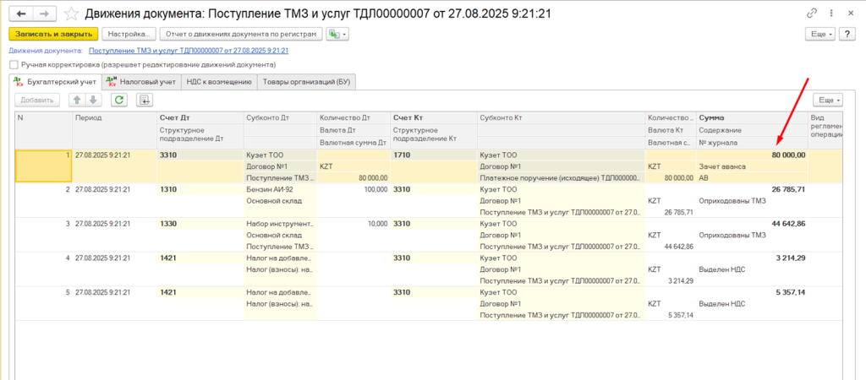866x380 pixels.
Task: Move row down with the down arrow
Action: pyautogui.click(x=92, y=100)
